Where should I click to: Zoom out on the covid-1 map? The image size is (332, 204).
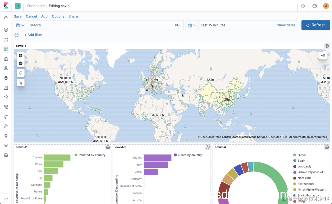[21, 63]
